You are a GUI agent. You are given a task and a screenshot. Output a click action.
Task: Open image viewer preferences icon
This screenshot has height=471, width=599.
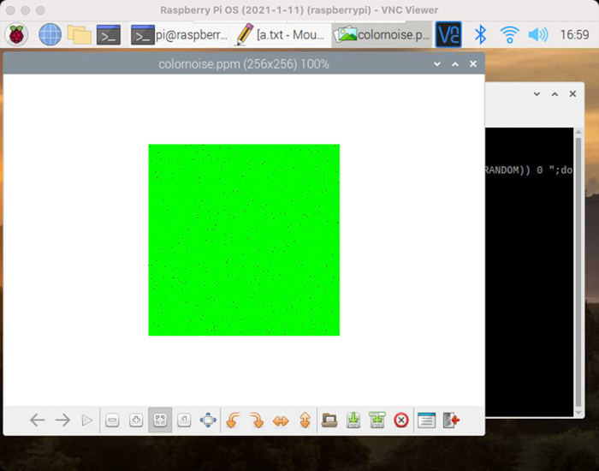click(427, 420)
